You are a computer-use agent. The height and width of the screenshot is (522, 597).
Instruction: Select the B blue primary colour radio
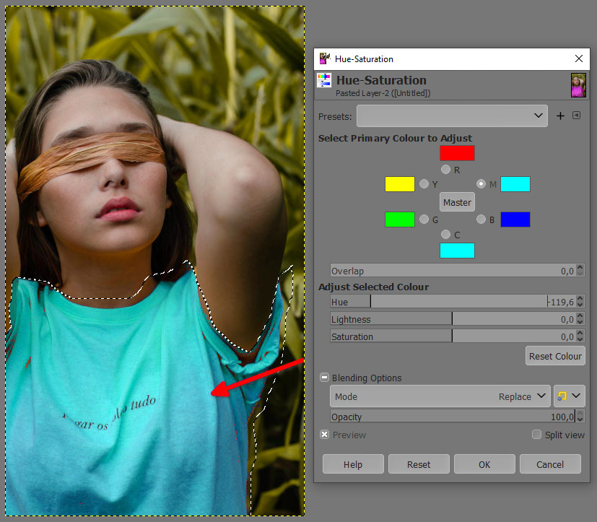(x=481, y=219)
